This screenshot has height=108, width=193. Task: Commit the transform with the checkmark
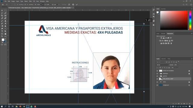pos(77,4)
